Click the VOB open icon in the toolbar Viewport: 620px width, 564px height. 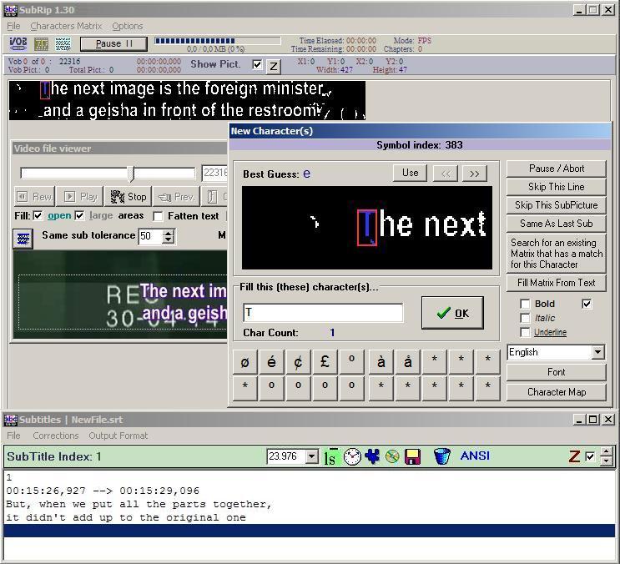pyautogui.click(x=18, y=43)
